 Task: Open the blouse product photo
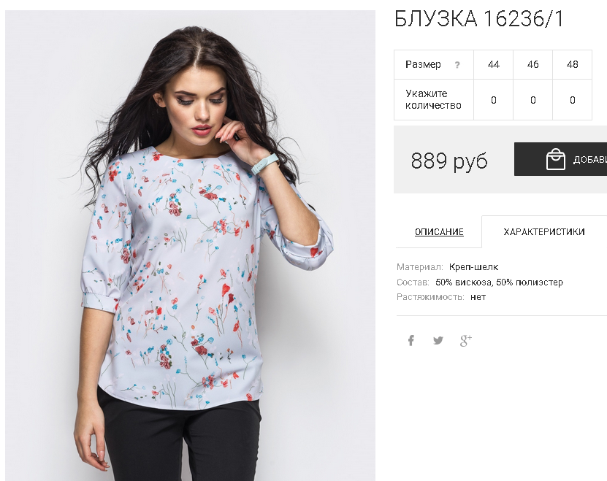190,245
